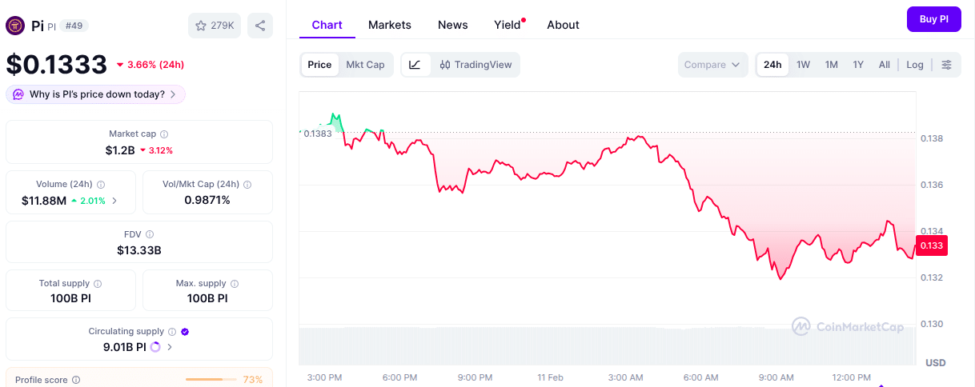Toggle Price chart view
Viewport: 975px width, 387px height.
pos(319,65)
